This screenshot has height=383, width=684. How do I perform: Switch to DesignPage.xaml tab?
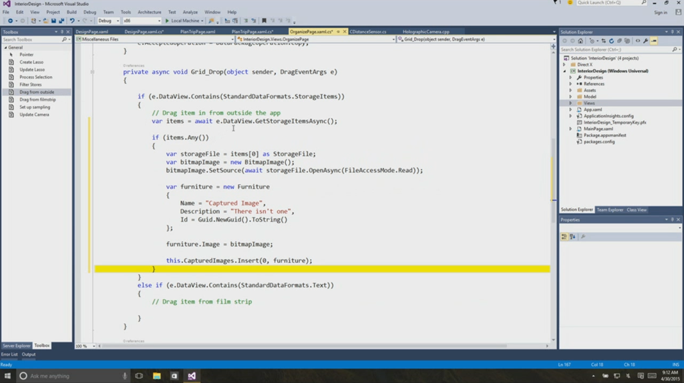[x=92, y=32]
